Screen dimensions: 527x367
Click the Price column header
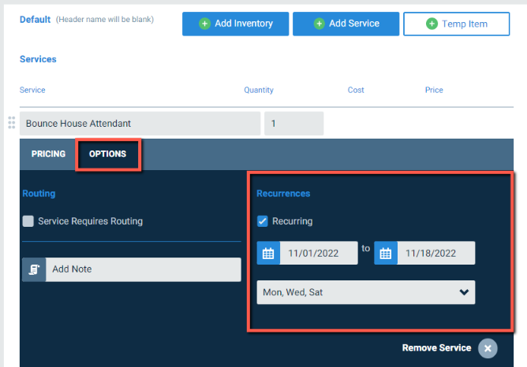434,90
